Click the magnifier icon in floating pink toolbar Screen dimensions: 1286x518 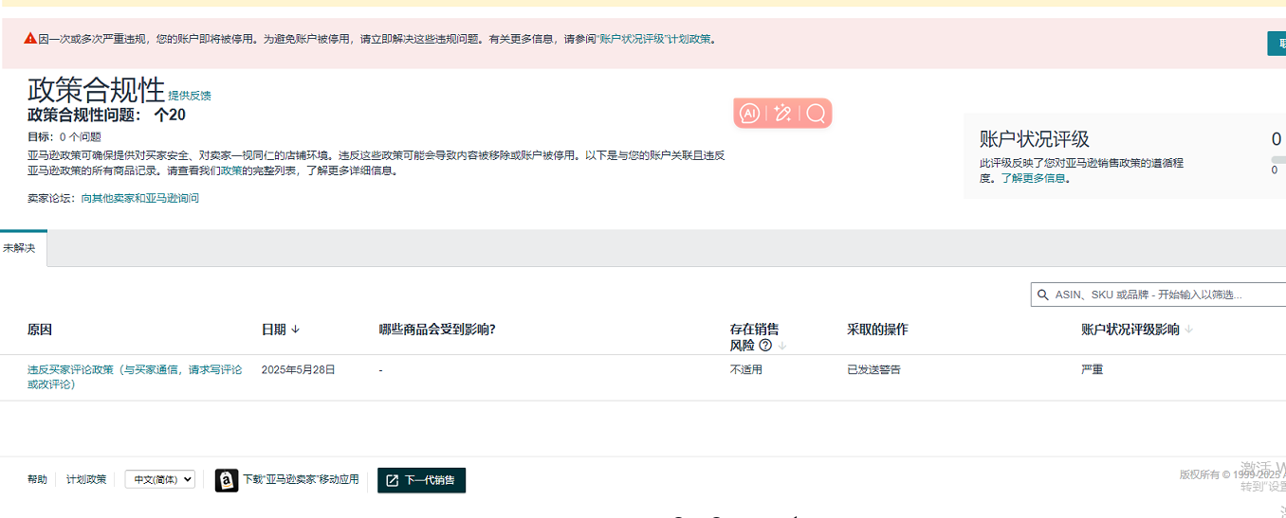(x=816, y=114)
